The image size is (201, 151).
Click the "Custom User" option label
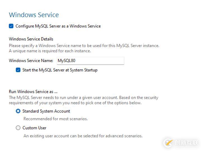34,128
